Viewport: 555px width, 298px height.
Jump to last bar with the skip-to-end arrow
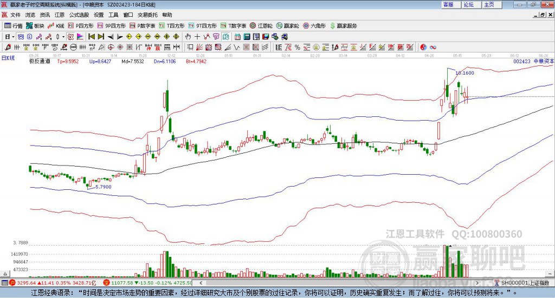101,37
